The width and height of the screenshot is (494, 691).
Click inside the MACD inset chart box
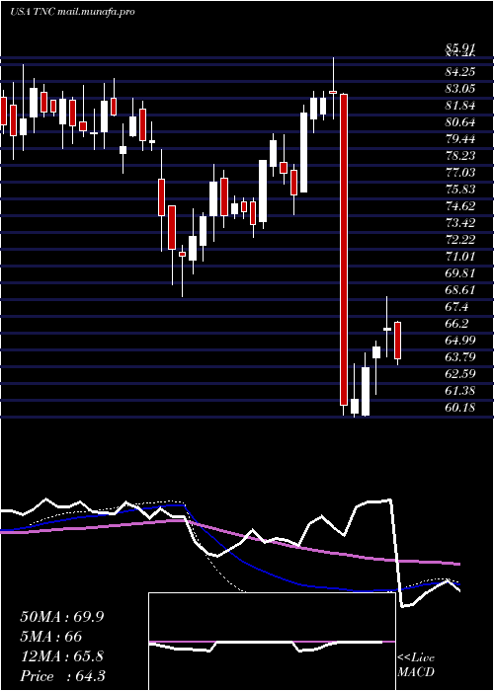tap(272, 642)
